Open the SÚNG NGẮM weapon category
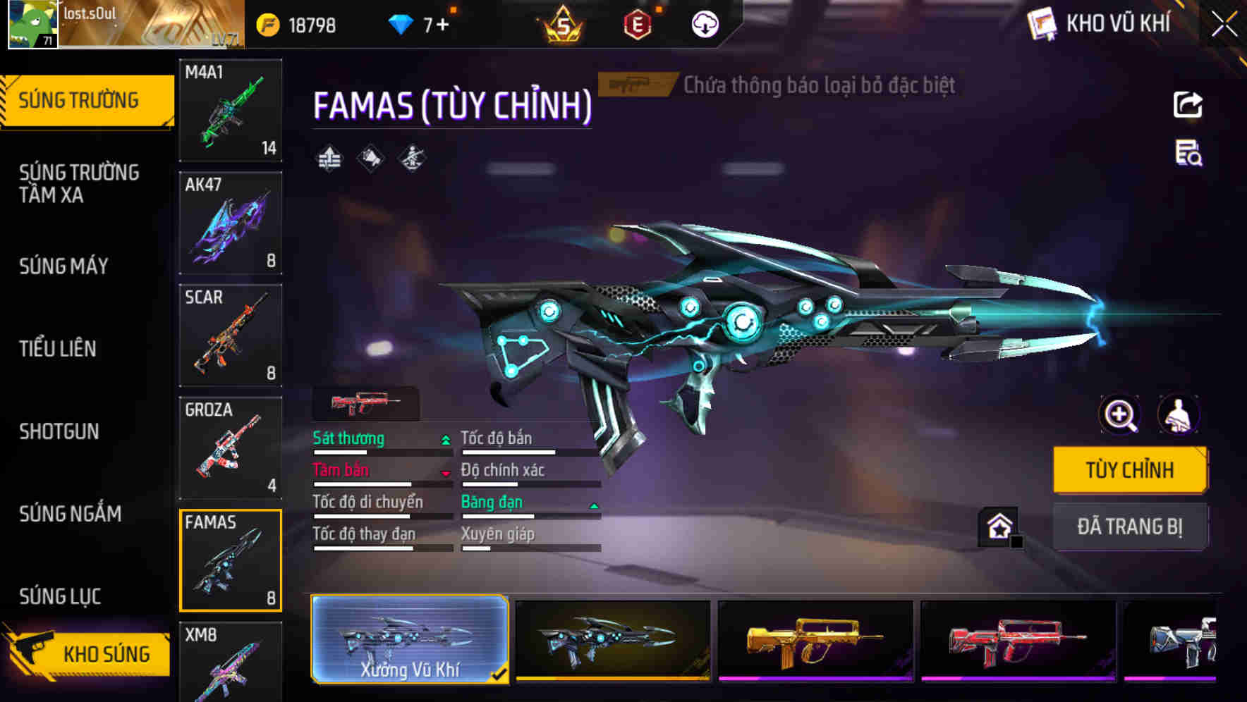 [x=71, y=514]
